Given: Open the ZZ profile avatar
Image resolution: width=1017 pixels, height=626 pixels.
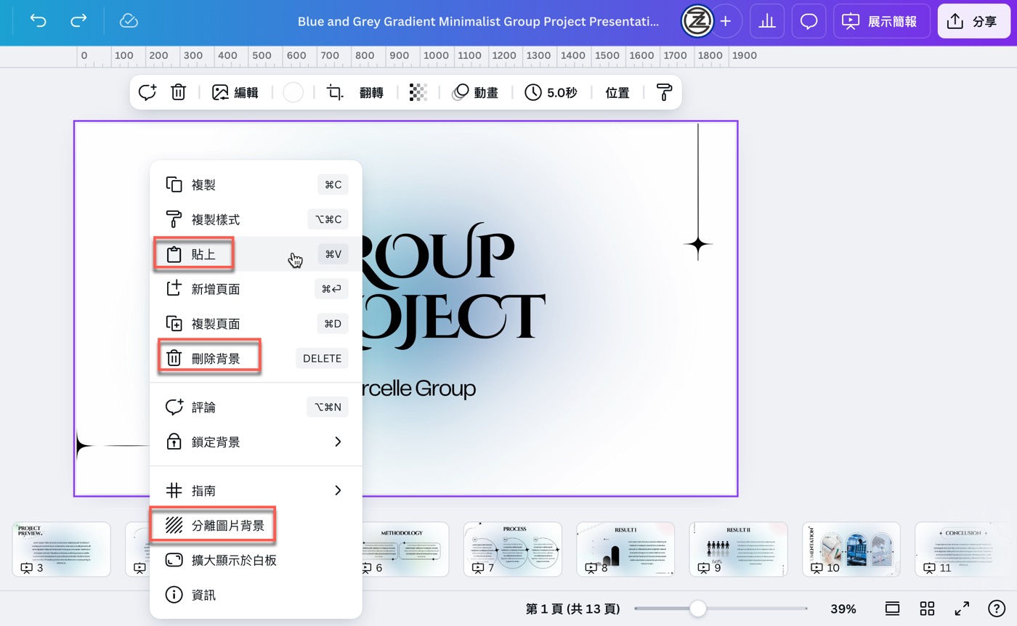Looking at the screenshot, I should coord(697,21).
